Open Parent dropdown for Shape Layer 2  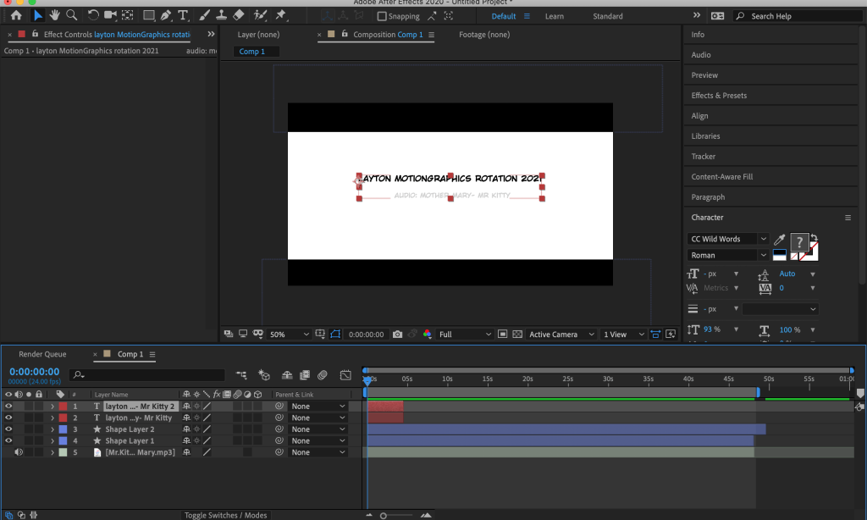click(318, 429)
